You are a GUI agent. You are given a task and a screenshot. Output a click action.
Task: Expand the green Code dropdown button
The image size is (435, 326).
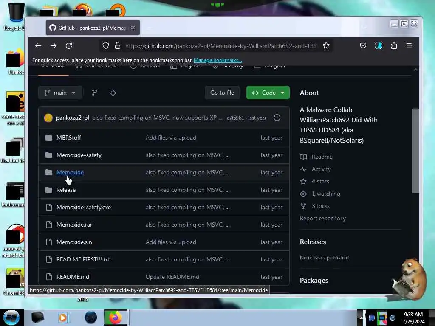tap(268, 93)
